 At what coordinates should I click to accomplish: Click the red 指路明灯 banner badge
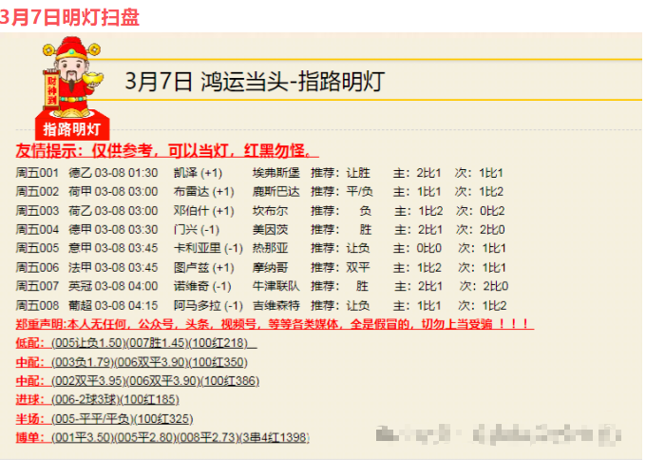coord(72,128)
